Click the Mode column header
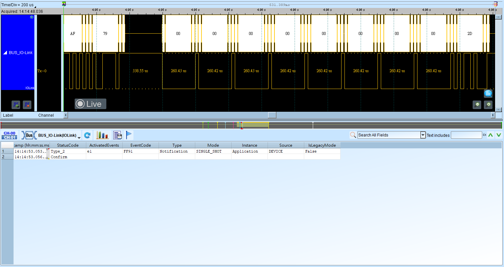The width and height of the screenshot is (504, 267). click(213, 145)
